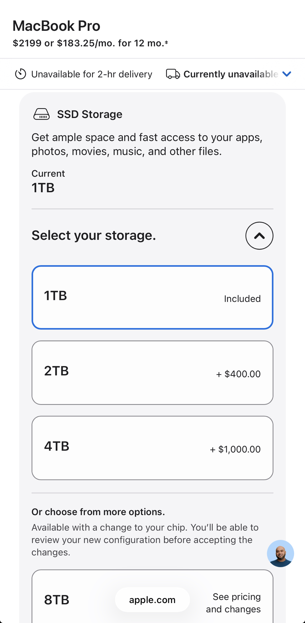This screenshot has width=305, height=623.
Task: Click the MacBook Pro product title
Action: pyautogui.click(x=56, y=26)
